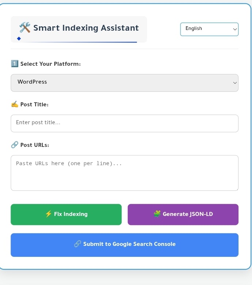Click the writing hand icon beside Post Title

[x=15, y=104]
